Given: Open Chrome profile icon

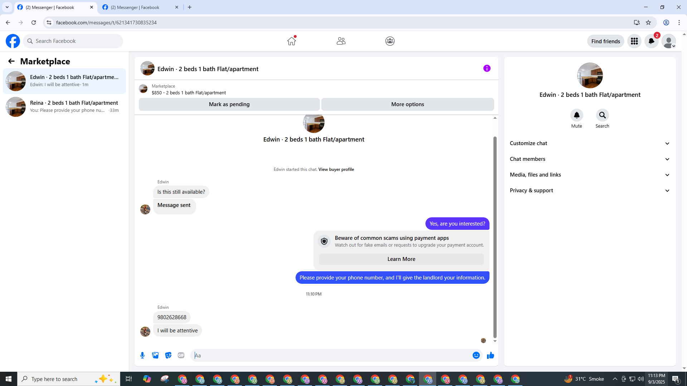Looking at the screenshot, I should (x=666, y=23).
